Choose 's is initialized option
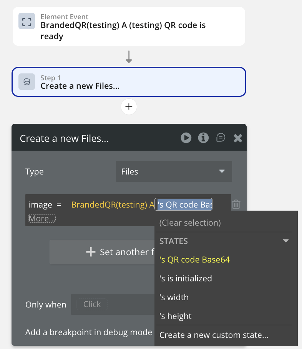Image resolution: width=302 pixels, height=349 pixels. pos(186,278)
